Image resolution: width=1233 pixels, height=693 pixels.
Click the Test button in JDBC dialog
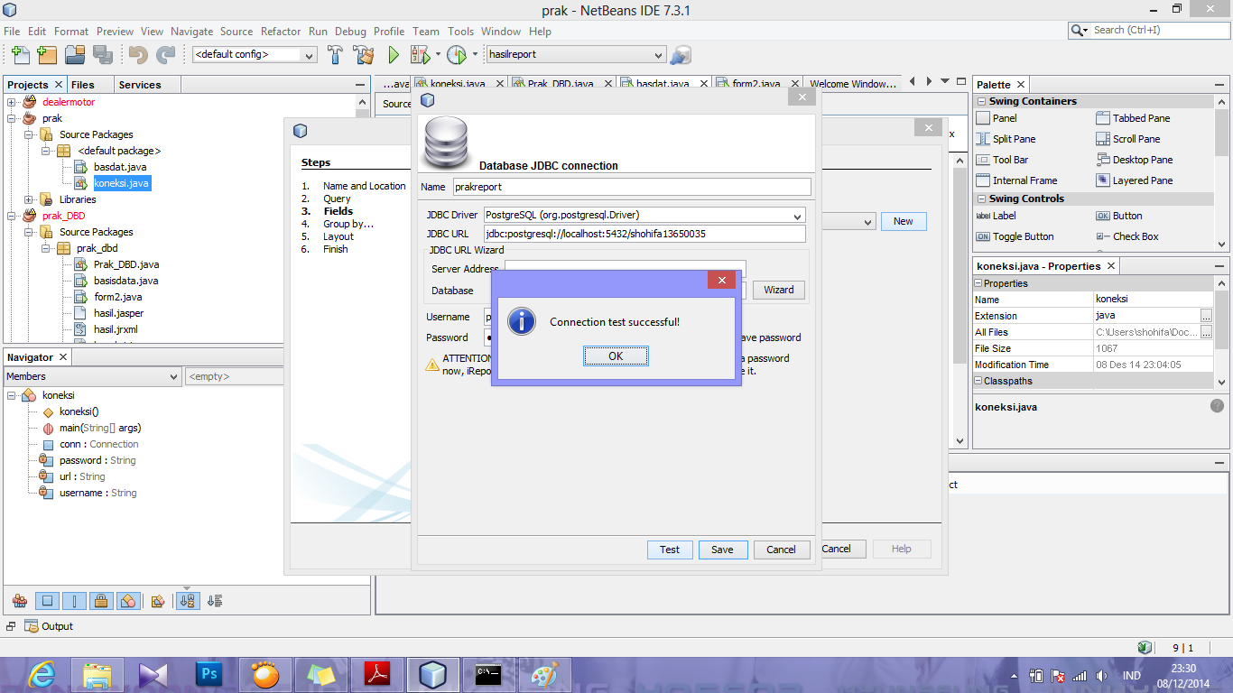[670, 550]
